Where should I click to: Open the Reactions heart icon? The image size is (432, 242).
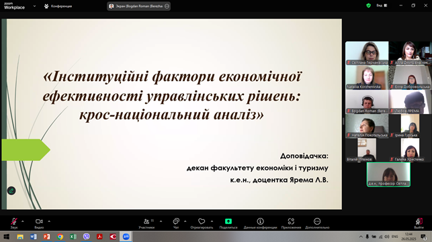pos(202,223)
